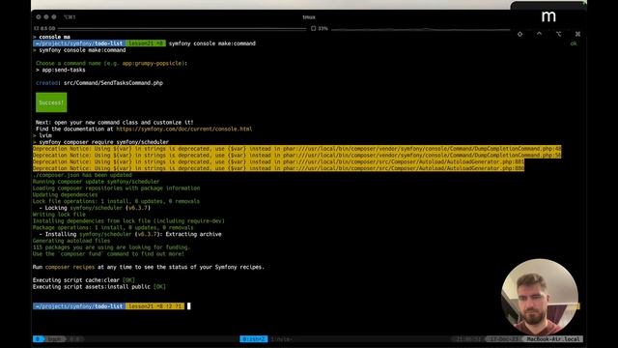The image size is (618, 348).
Task: Click 'Writing lock file' line
Action: click(x=59, y=215)
